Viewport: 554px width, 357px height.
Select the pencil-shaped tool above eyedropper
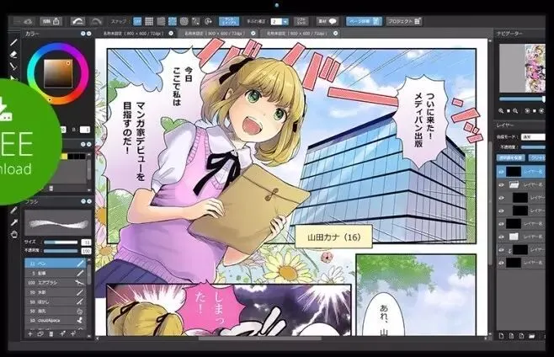coord(13,210)
